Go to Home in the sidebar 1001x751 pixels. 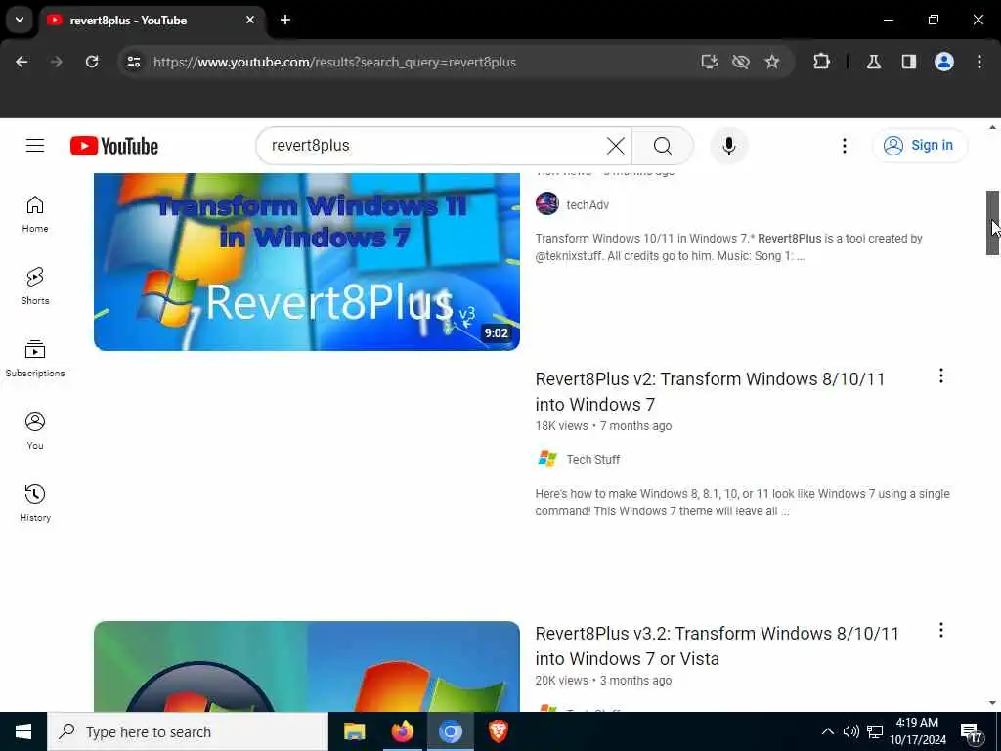tap(35, 214)
